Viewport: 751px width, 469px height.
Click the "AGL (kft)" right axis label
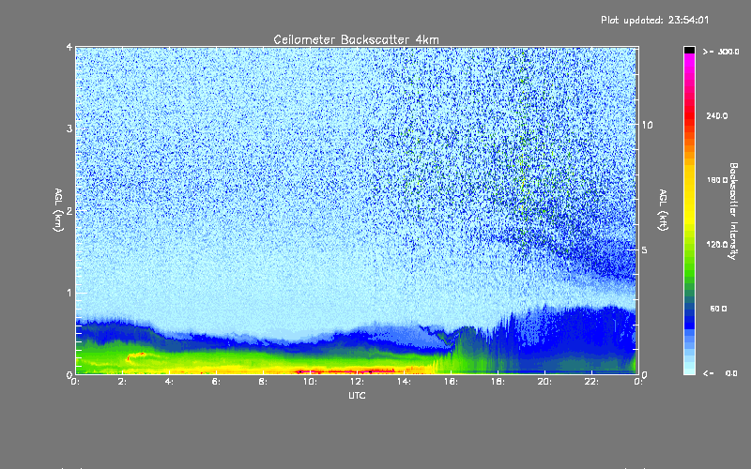coord(663,210)
